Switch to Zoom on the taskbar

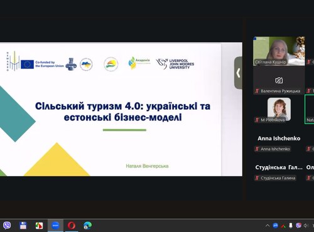tap(55, 226)
